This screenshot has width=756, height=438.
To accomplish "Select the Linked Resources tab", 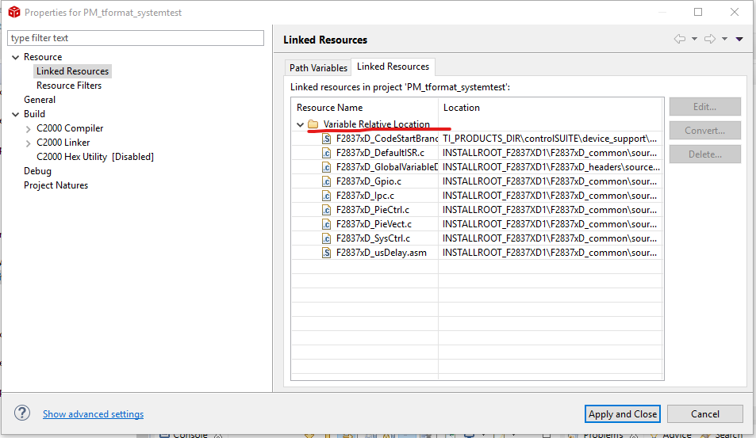I will pyautogui.click(x=393, y=67).
